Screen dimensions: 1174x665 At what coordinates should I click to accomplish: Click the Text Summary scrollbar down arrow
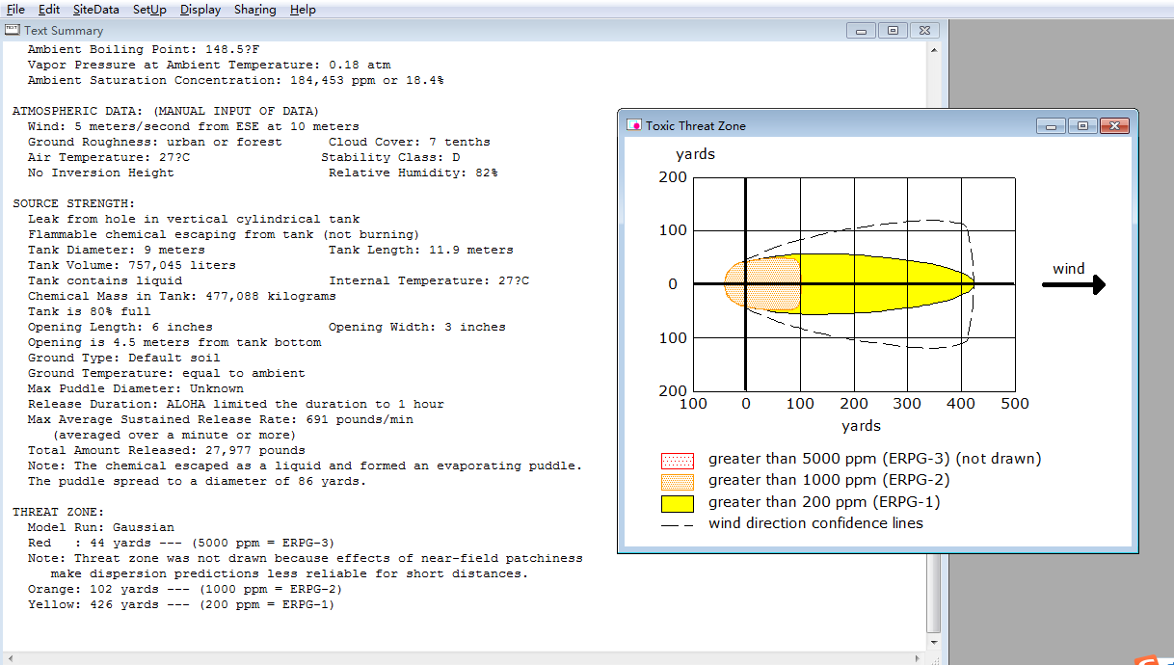(x=932, y=641)
